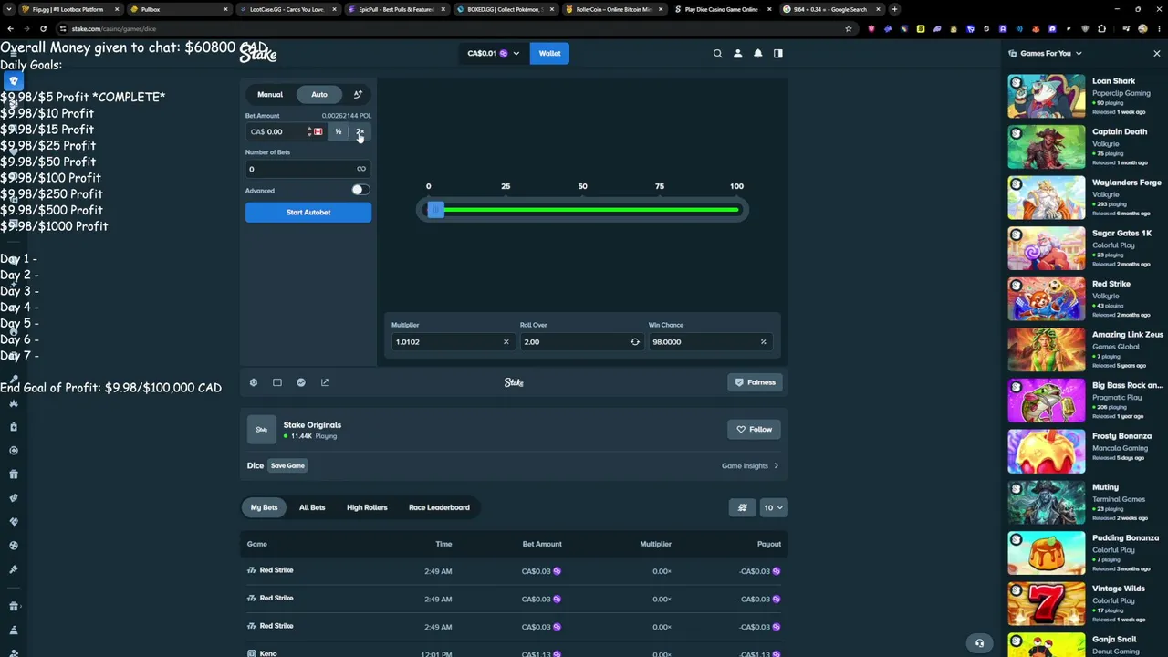Open live stats chart icon
The width and height of the screenshot is (1168, 657).
pyautogui.click(x=301, y=382)
